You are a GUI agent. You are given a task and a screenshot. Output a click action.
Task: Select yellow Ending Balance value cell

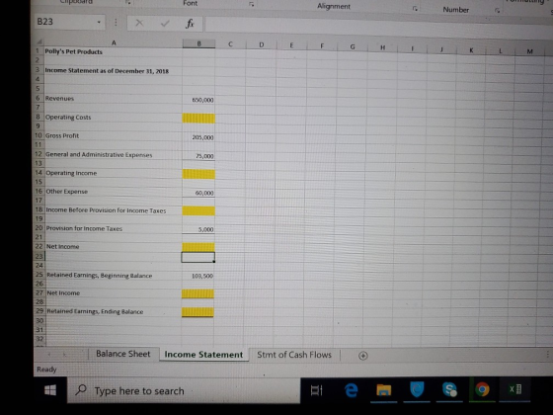point(197,312)
